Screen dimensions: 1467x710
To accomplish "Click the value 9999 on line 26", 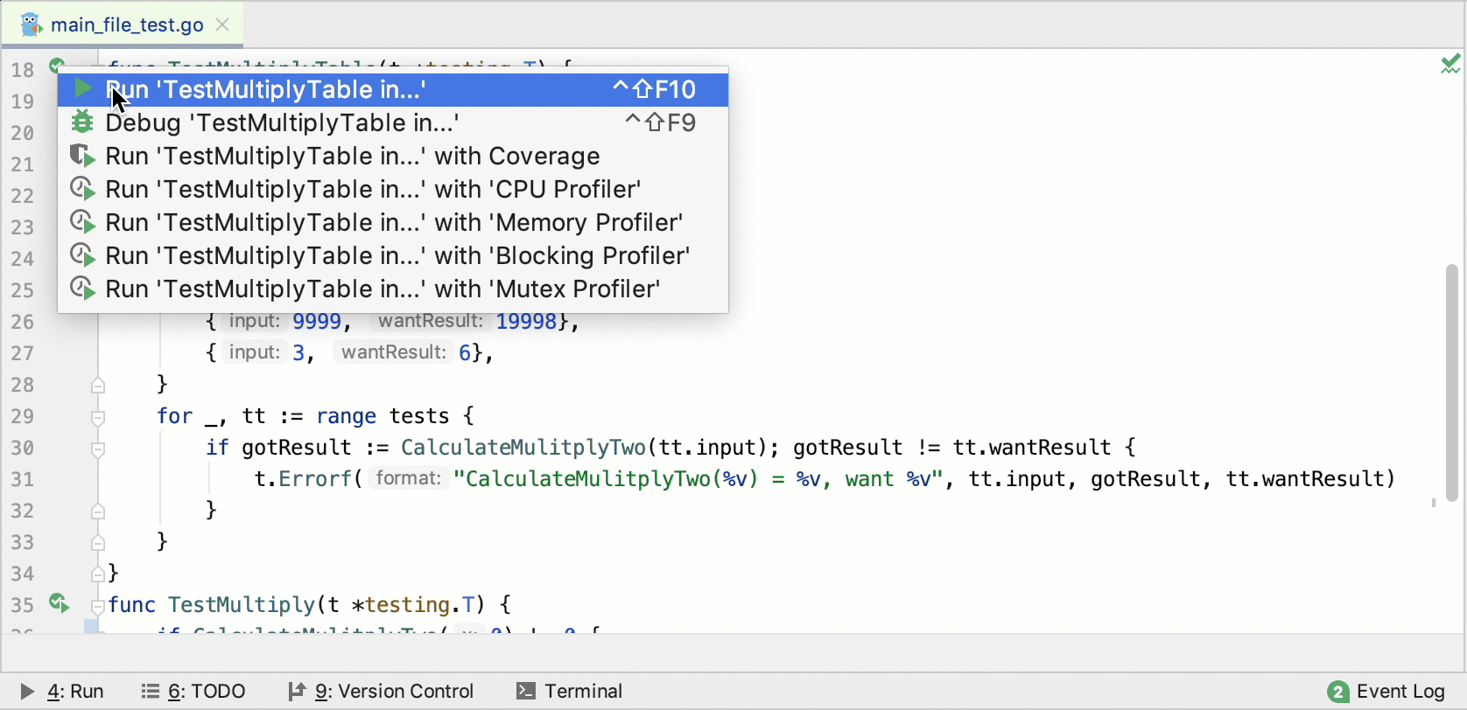I will 316,321.
